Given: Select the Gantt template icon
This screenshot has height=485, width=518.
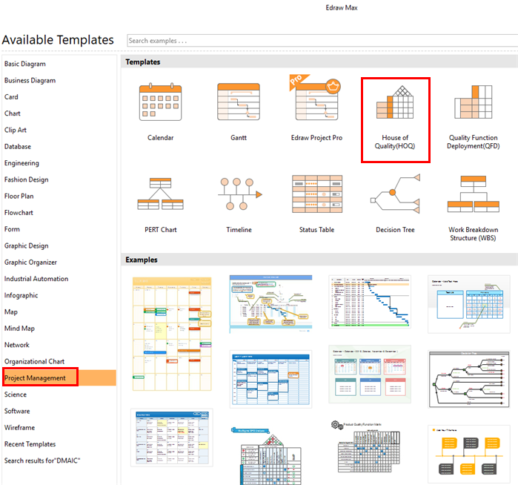Looking at the screenshot, I should click(x=239, y=101).
